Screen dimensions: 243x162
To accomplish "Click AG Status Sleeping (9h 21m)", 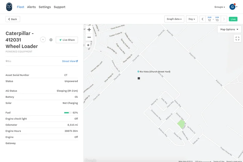I will [x=67, y=91].
